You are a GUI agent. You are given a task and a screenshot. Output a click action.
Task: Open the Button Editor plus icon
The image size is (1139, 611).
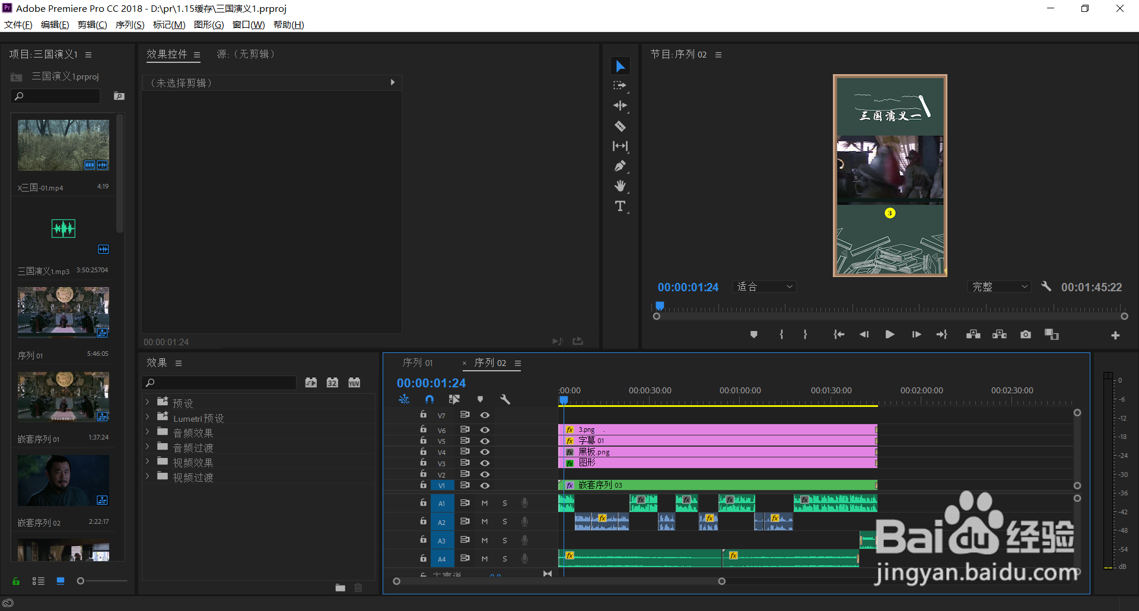tap(1115, 336)
